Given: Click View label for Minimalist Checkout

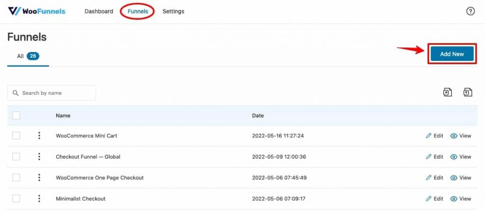Looking at the screenshot, I should click(465, 199).
